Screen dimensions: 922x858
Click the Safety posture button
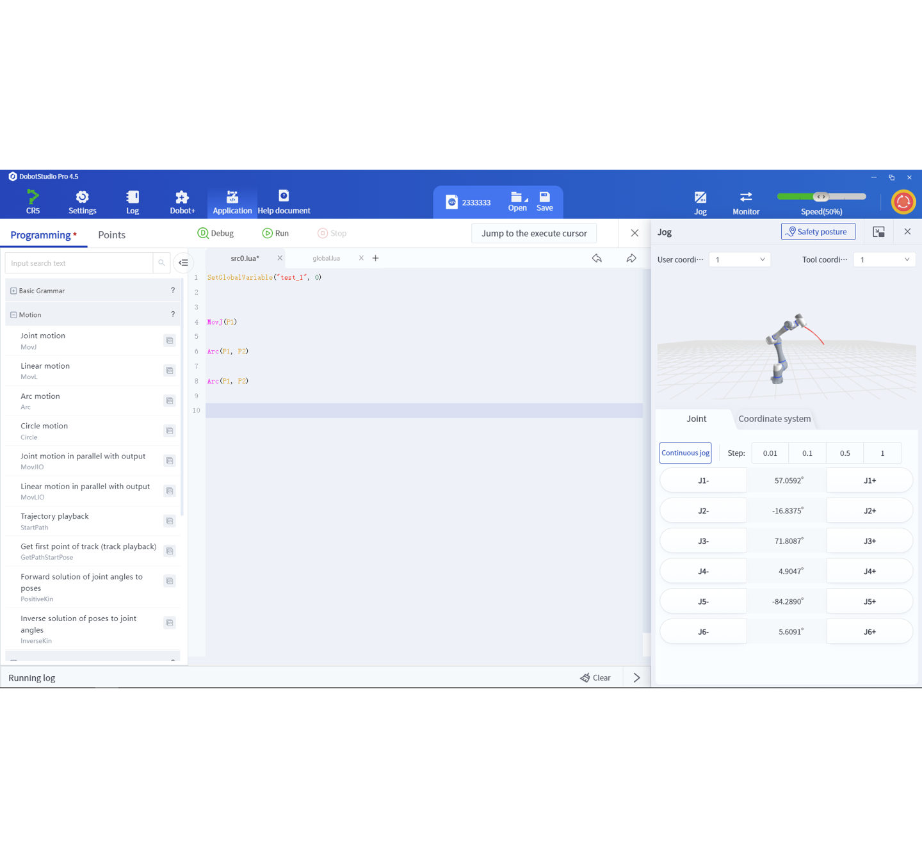coord(818,232)
